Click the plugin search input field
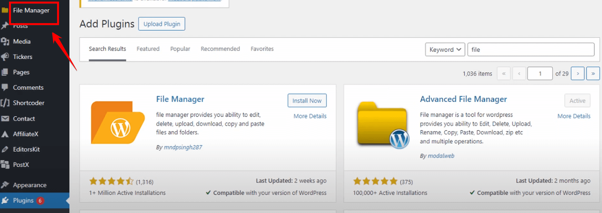This screenshot has width=602, height=213. [x=530, y=49]
